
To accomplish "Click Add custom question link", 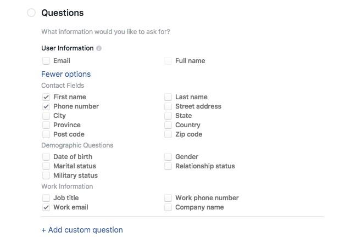I will pos(82,230).
